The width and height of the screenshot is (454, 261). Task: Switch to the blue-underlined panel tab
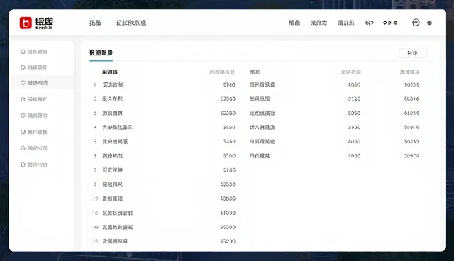point(101,53)
